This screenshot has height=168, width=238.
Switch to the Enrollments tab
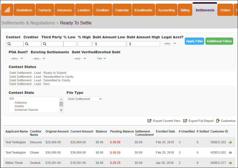[143, 10]
